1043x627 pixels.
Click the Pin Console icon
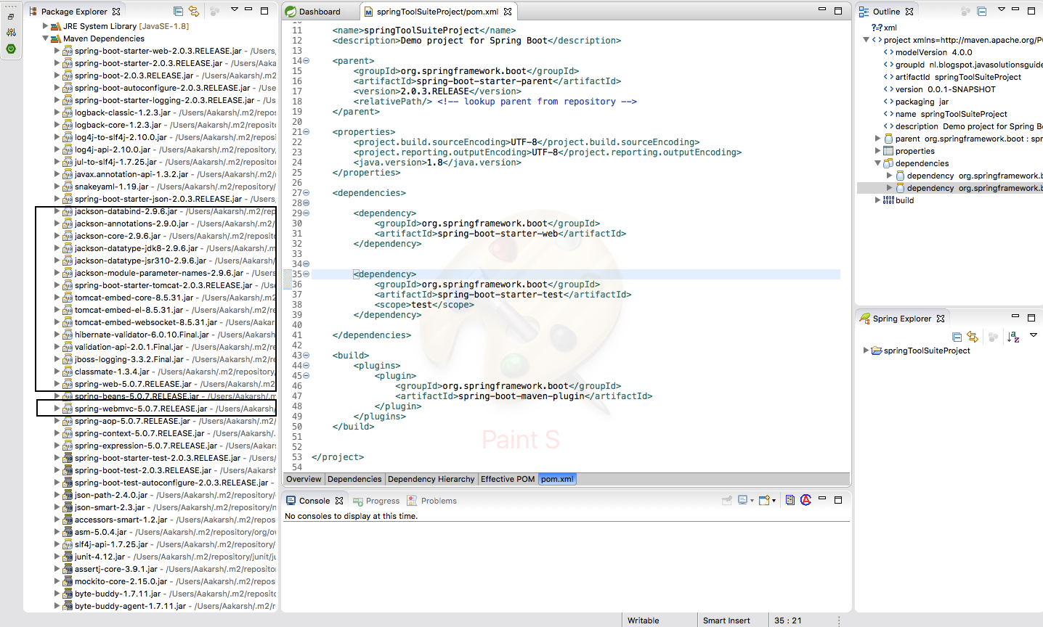pos(727,500)
